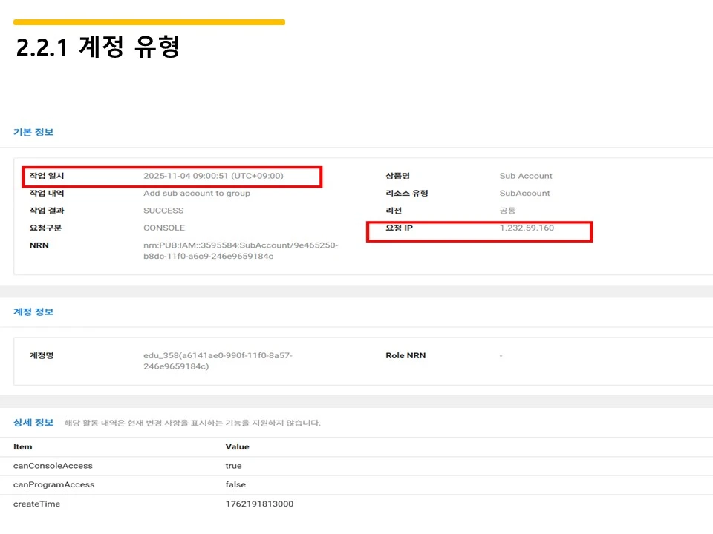Viewport: 713px width, 534px height.
Task: Click the Item column header
Action: click(22, 446)
